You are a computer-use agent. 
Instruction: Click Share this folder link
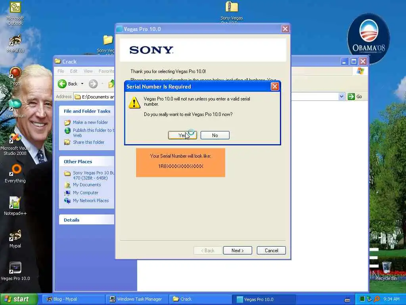click(x=88, y=142)
